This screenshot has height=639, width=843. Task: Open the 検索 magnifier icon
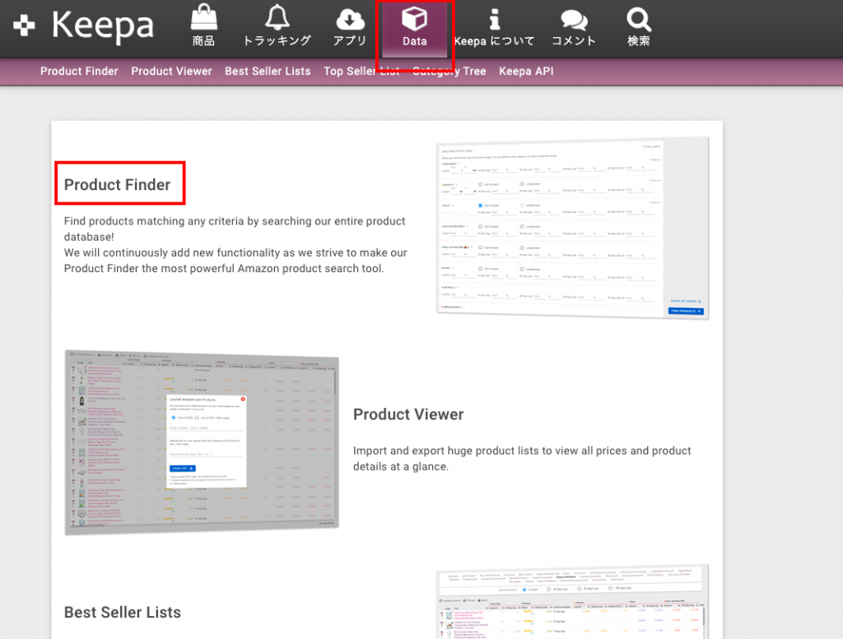[x=638, y=19]
